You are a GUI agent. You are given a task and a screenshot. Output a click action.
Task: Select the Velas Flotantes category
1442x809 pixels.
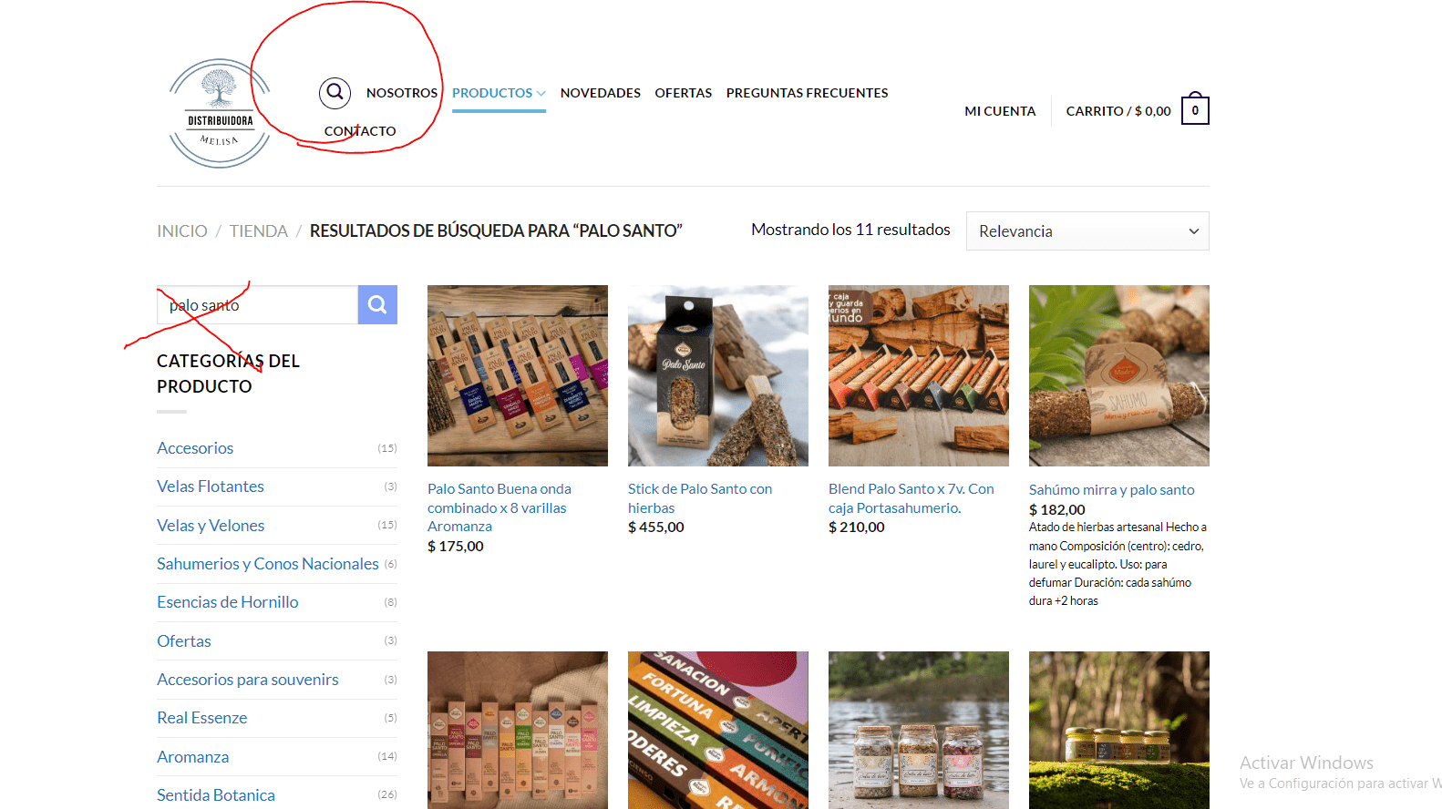coord(211,486)
